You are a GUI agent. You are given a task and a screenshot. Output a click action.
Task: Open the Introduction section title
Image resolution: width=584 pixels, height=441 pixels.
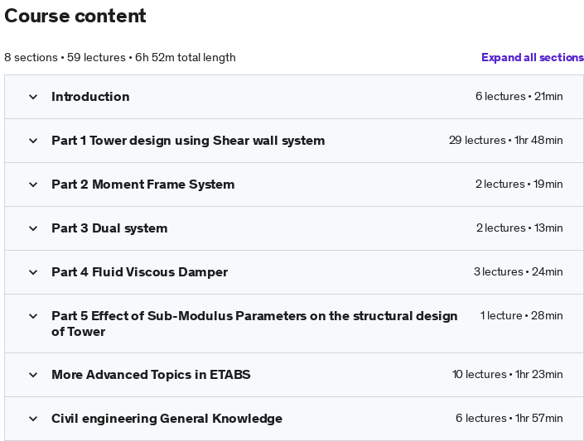pos(90,97)
